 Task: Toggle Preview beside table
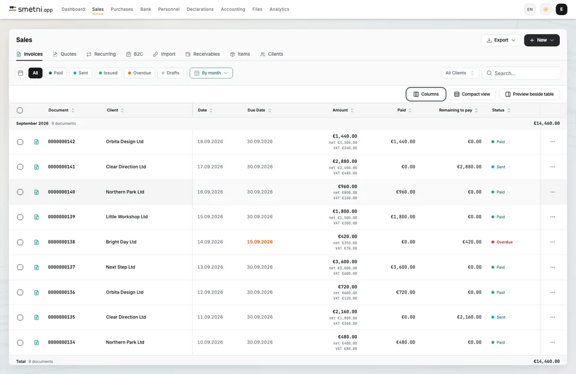pos(529,94)
